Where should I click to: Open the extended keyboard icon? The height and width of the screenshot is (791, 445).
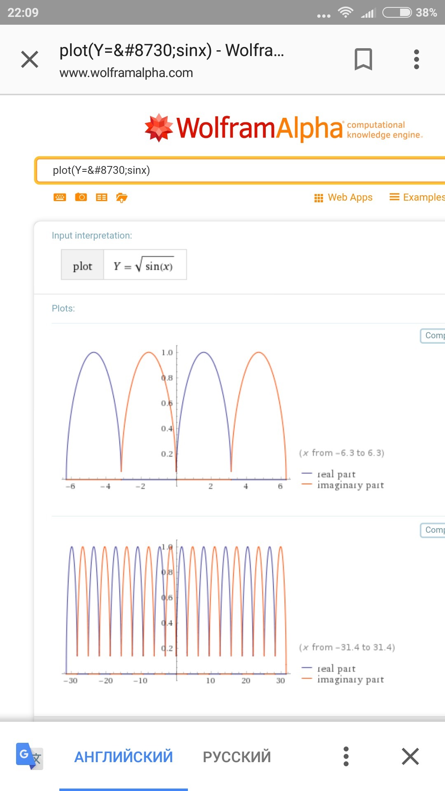click(x=60, y=197)
